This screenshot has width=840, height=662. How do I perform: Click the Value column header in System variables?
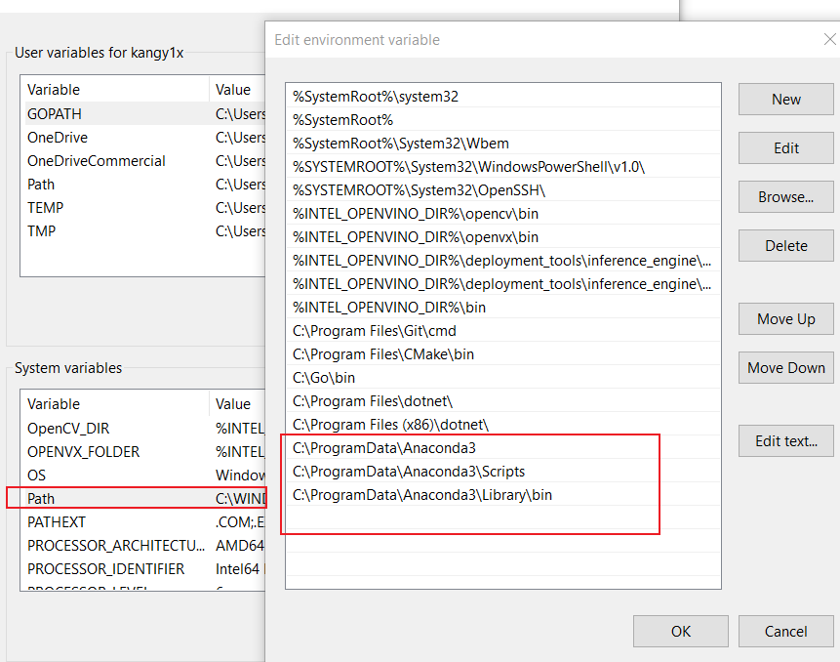[x=237, y=403]
